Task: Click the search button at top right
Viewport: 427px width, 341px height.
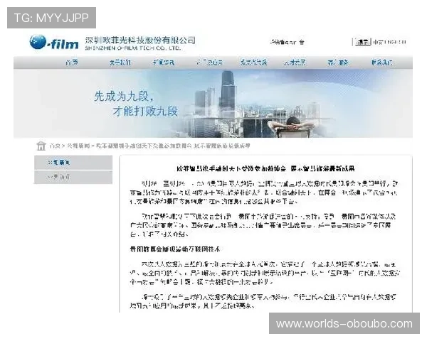Action: 363,42
